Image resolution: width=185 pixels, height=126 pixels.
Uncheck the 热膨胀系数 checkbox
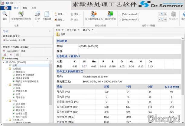pos(14,91)
